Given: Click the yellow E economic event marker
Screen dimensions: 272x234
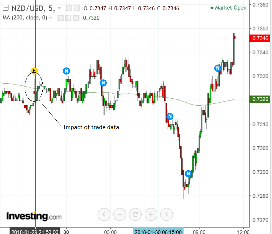Looking at the screenshot, I should tap(34, 71).
